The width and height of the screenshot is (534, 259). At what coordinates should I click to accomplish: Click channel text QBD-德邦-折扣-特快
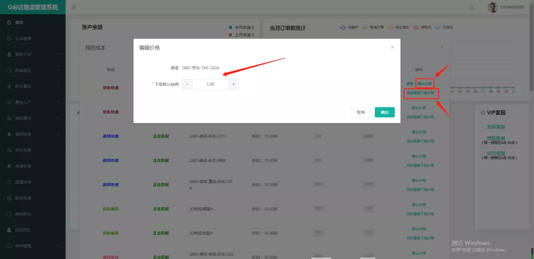tap(208, 161)
